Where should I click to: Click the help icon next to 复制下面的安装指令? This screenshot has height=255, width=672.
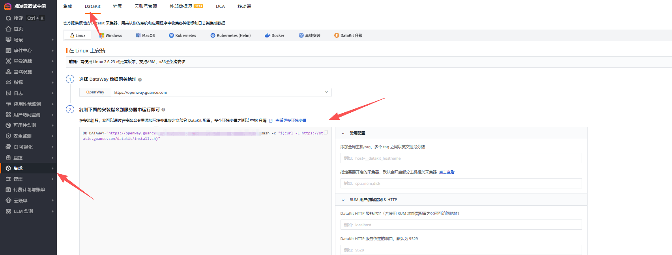[x=163, y=110]
